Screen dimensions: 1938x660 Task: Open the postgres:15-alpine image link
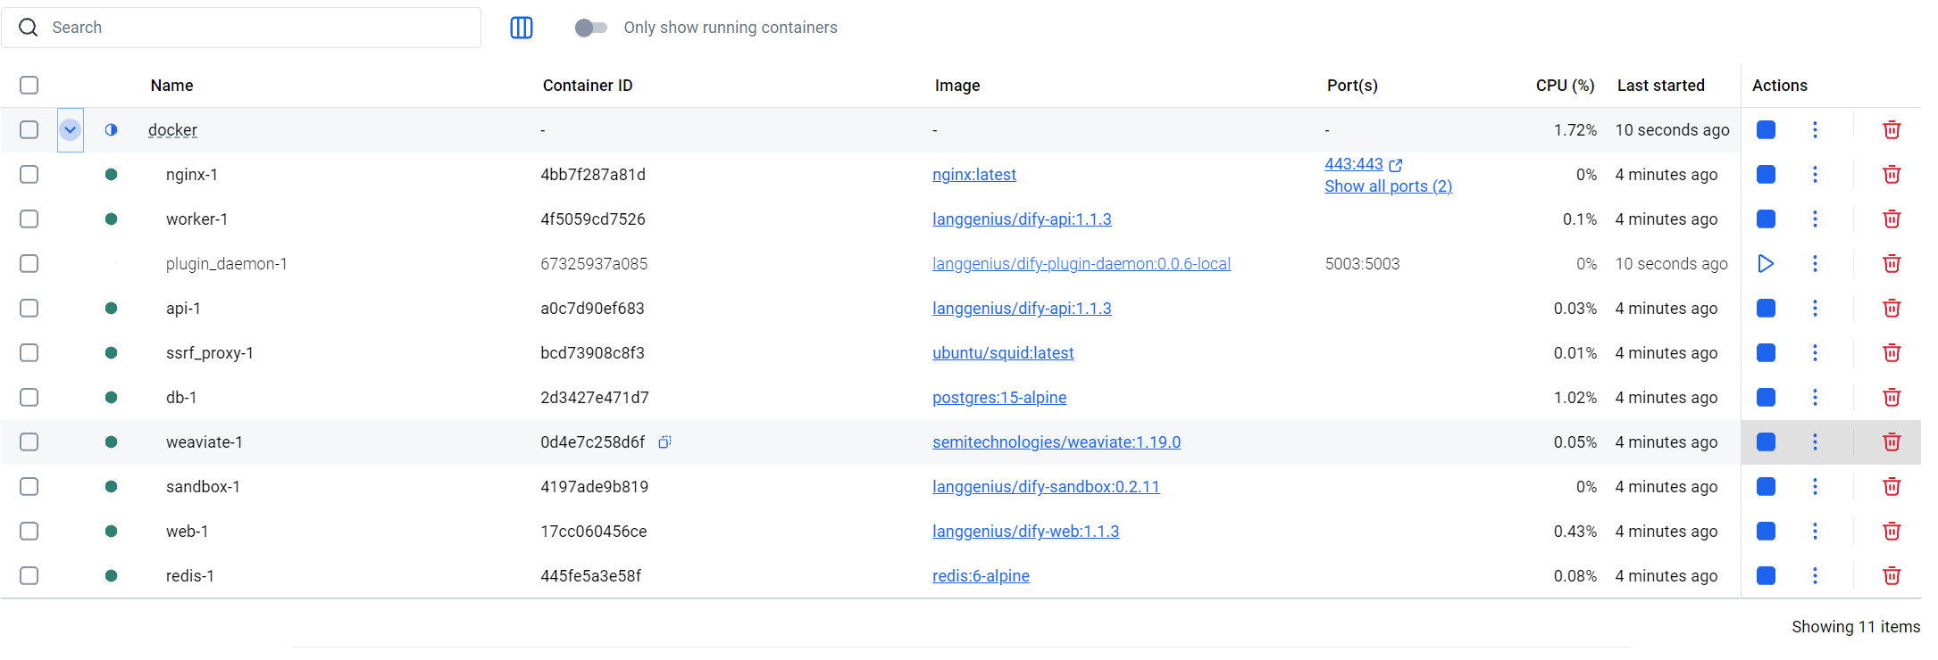(999, 398)
